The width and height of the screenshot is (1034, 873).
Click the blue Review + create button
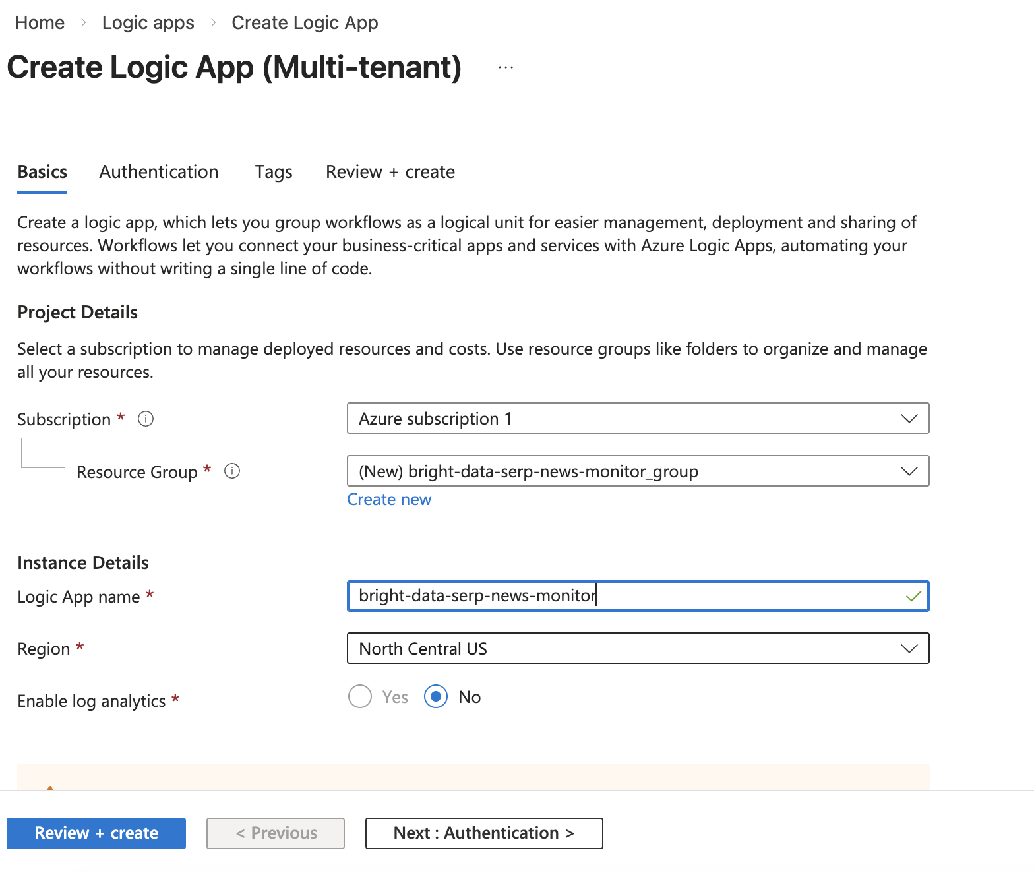click(96, 833)
